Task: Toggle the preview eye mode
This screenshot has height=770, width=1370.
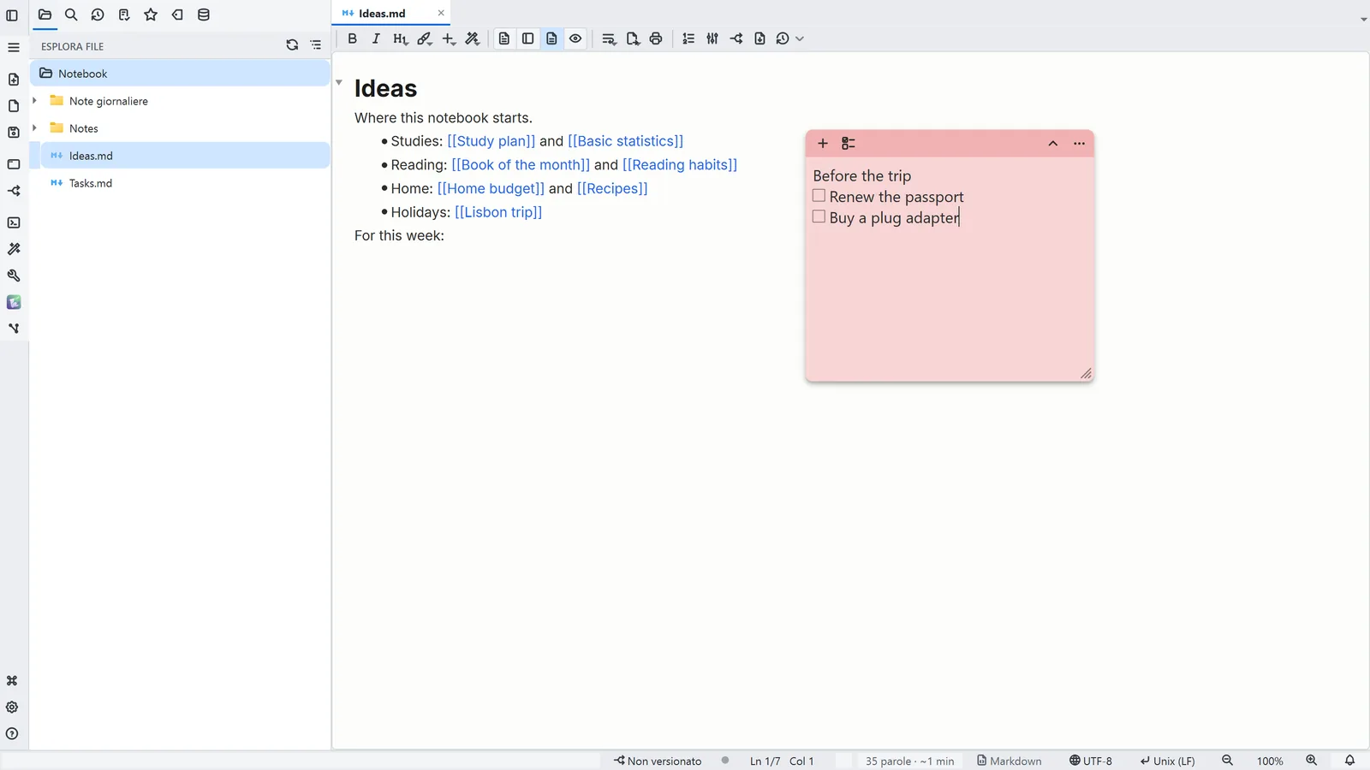Action: pos(575,38)
